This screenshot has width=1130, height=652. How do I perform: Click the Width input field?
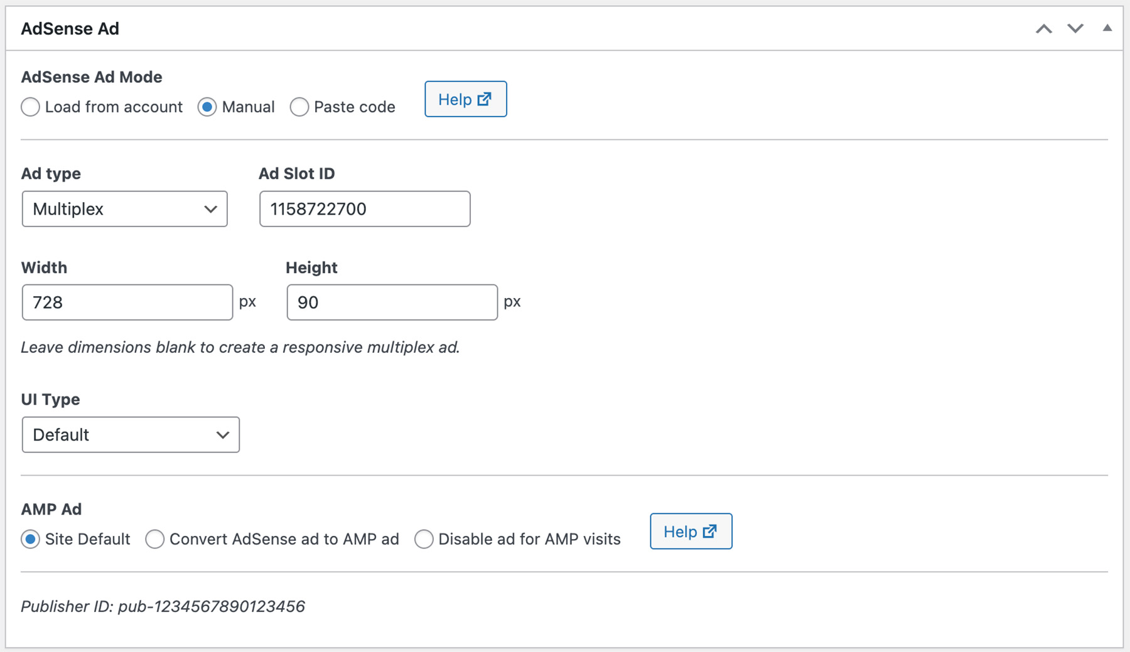tap(127, 302)
